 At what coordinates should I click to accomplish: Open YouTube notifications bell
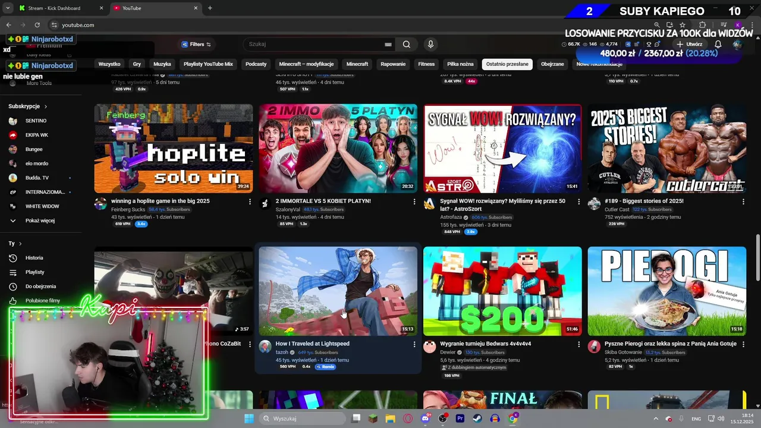pos(718,45)
